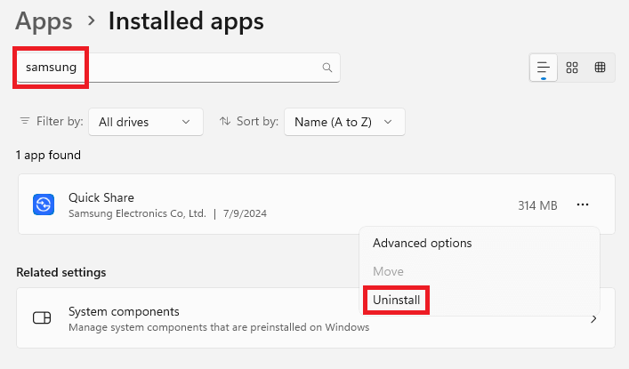Open the All drives filter dropdown
The height and width of the screenshot is (369, 629).
point(146,122)
